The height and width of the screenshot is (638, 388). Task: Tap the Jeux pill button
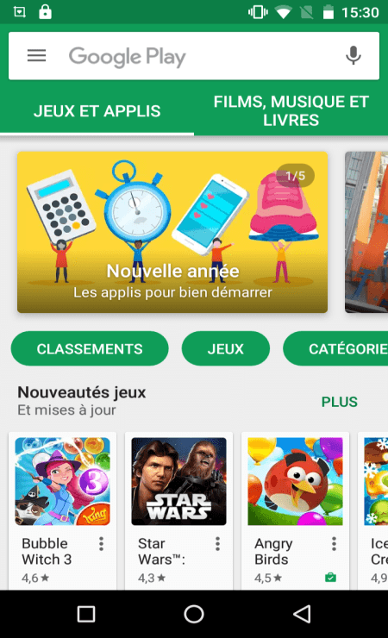(x=226, y=348)
